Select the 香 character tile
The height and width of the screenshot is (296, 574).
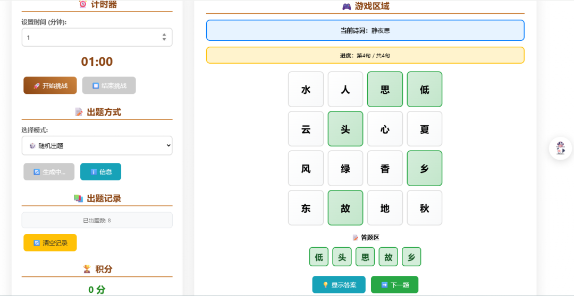[x=385, y=168]
